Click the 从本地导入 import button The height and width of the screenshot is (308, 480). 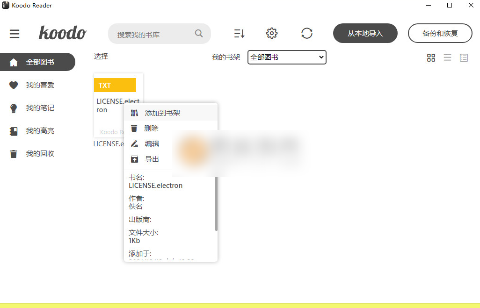[x=365, y=33]
